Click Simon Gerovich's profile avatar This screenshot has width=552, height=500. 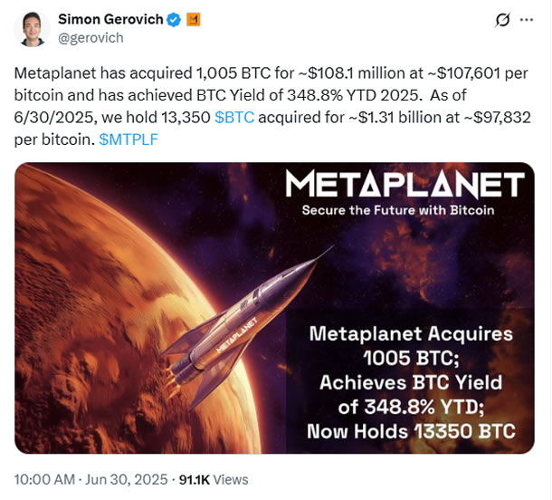point(32,29)
